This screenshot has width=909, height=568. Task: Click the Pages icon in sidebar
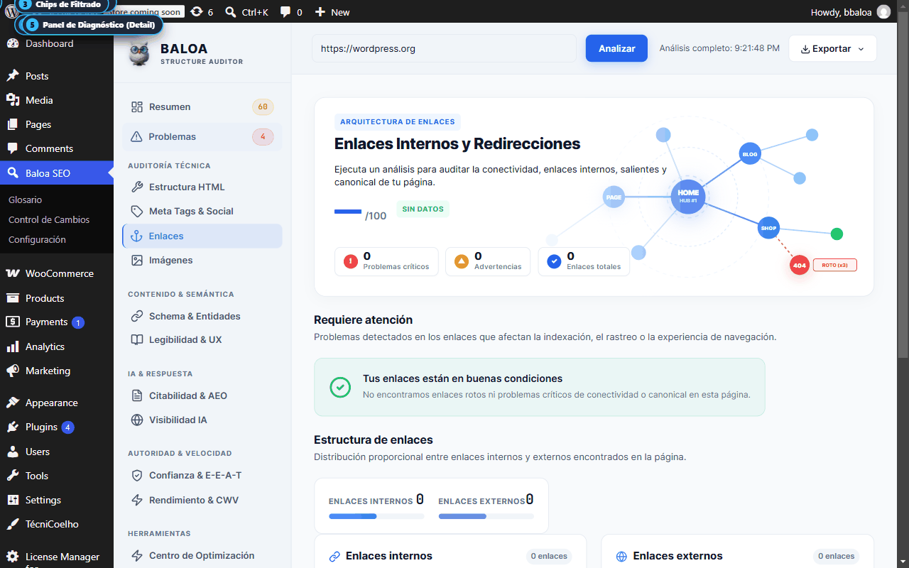pos(13,124)
